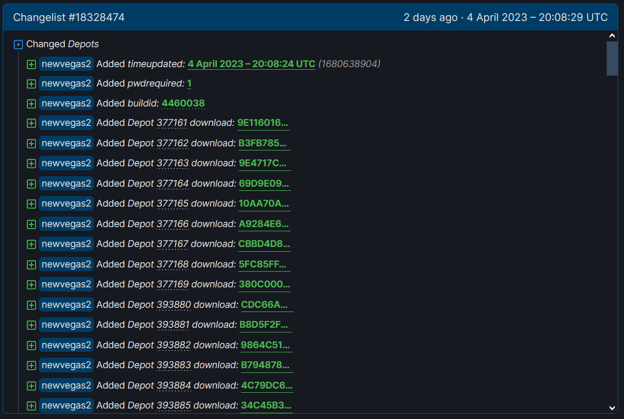The image size is (624, 419).
Task: Open manifest link 9864C51...
Action: (x=266, y=345)
